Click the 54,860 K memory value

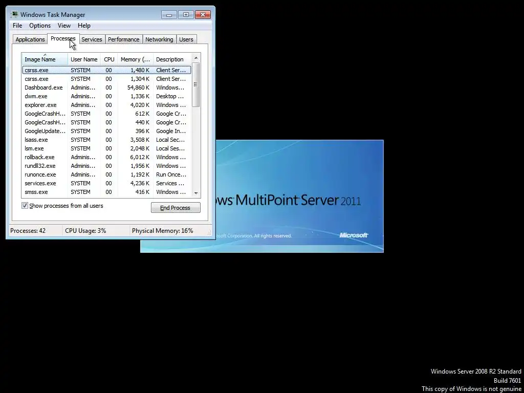pos(138,88)
